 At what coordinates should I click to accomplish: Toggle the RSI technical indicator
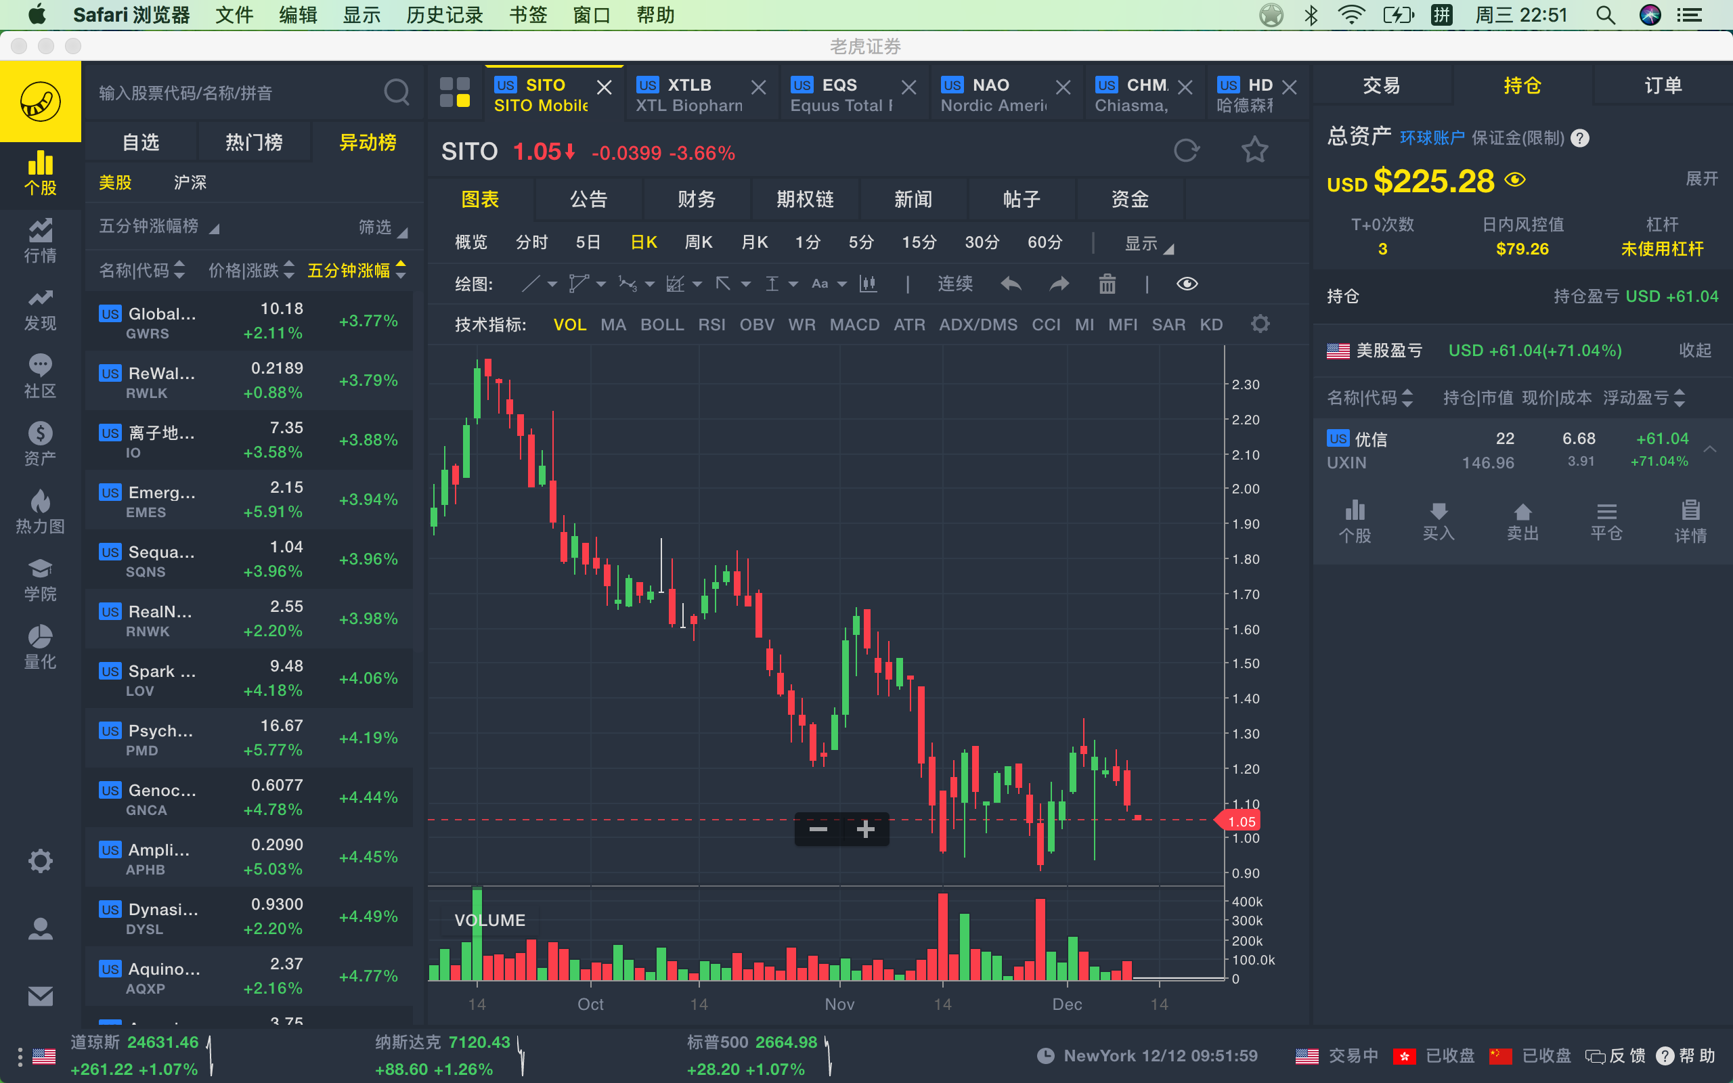(x=712, y=324)
